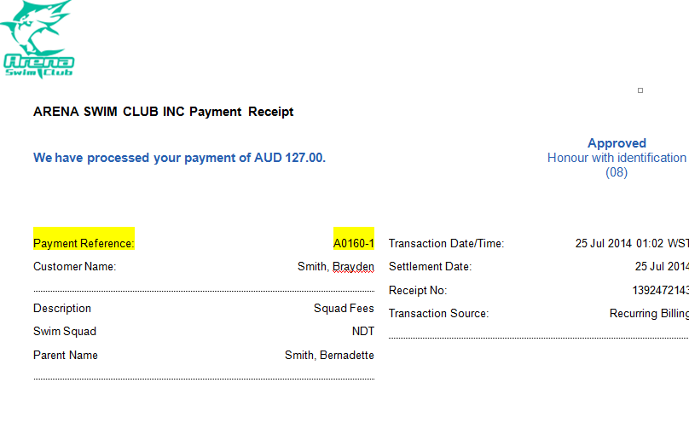
Task: Click the Description label
Action: click(62, 309)
